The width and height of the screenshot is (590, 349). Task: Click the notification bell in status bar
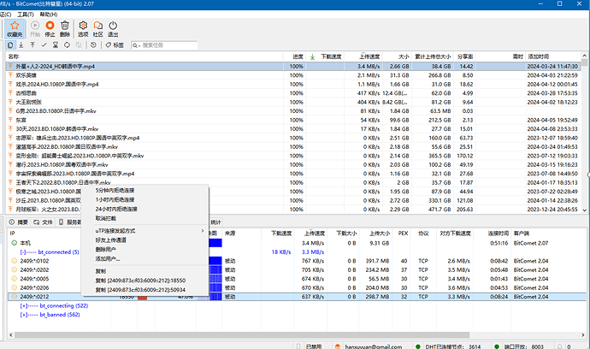click(559, 346)
